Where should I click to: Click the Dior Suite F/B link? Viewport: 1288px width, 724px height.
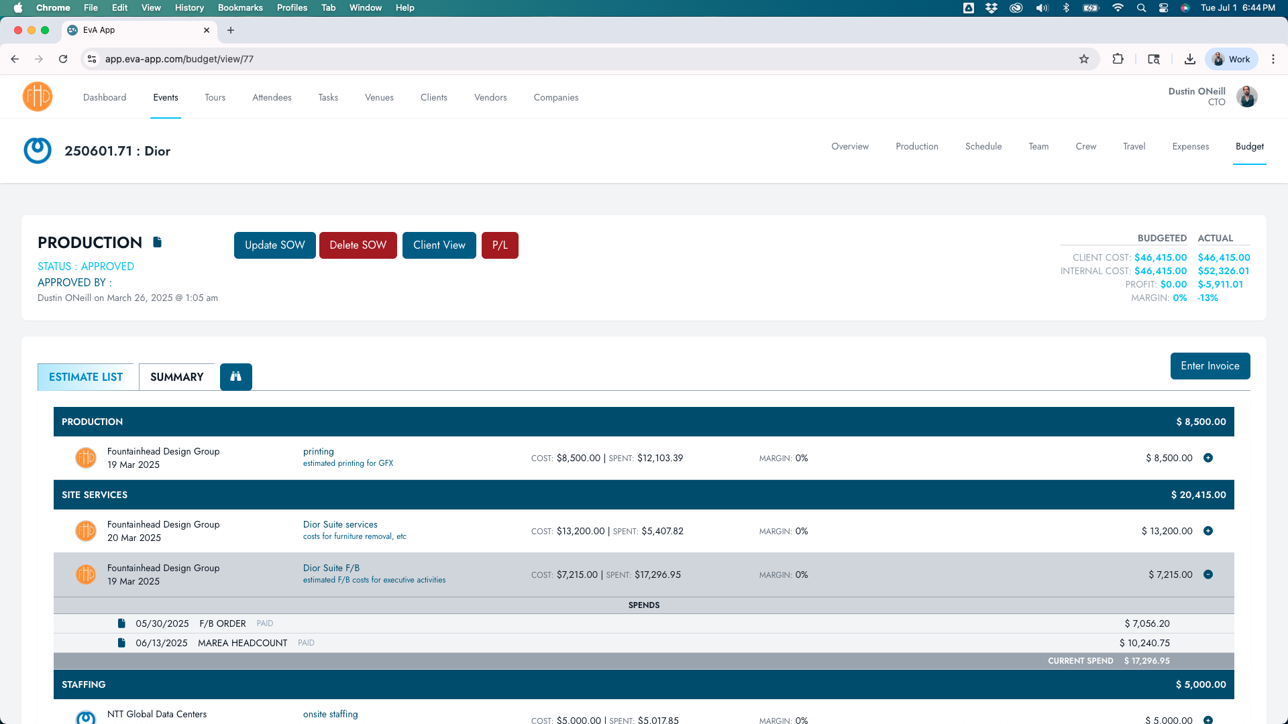click(x=331, y=568)
